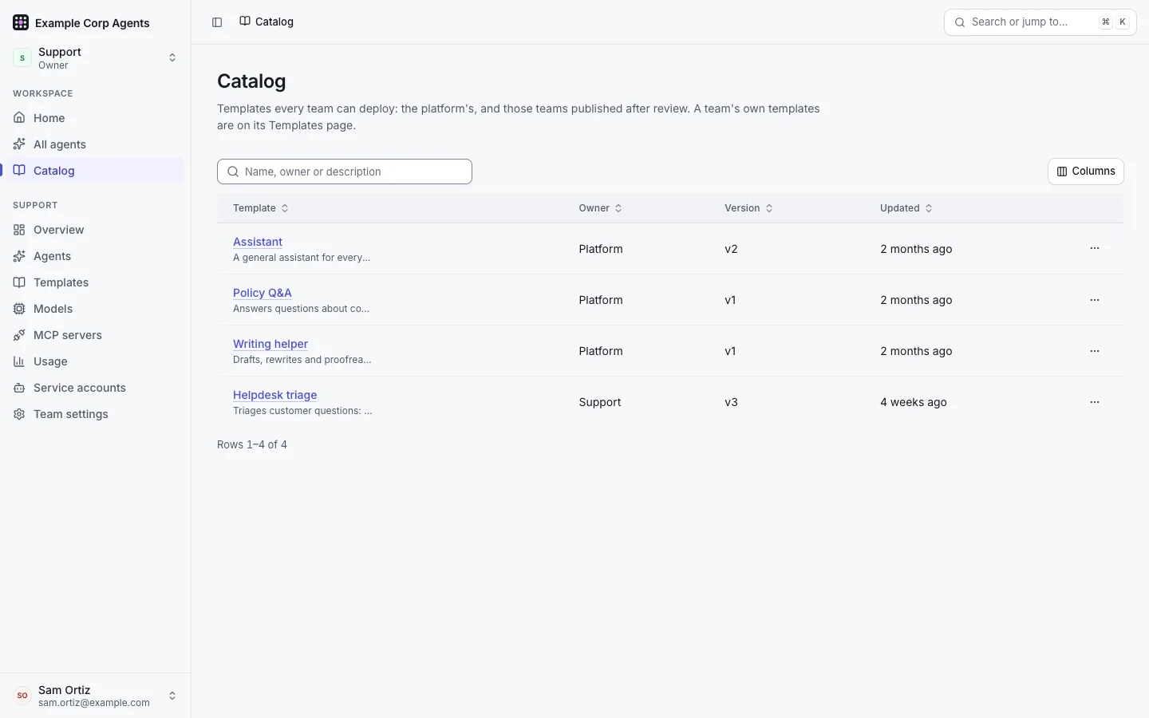Focus the Name, owner or description filter
Viewport: 1149px width, 718px height.
click(x=345, y=172)
